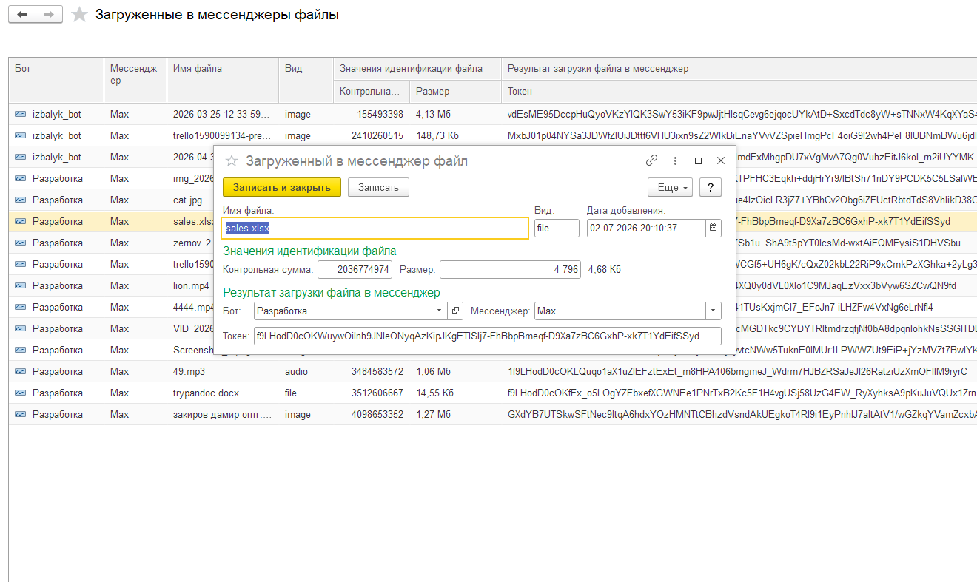This screenshot has height=582, width=977.
Task: Sort by the Токен column header
Action: (x=739, y=91)
